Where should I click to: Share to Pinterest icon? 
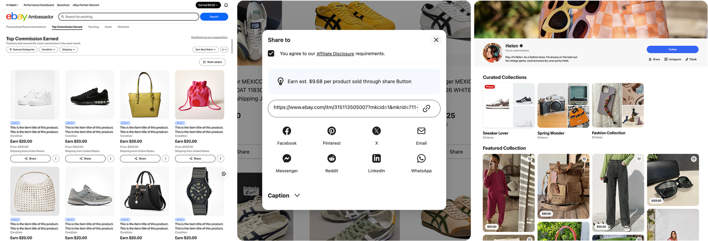coord(331,131)
